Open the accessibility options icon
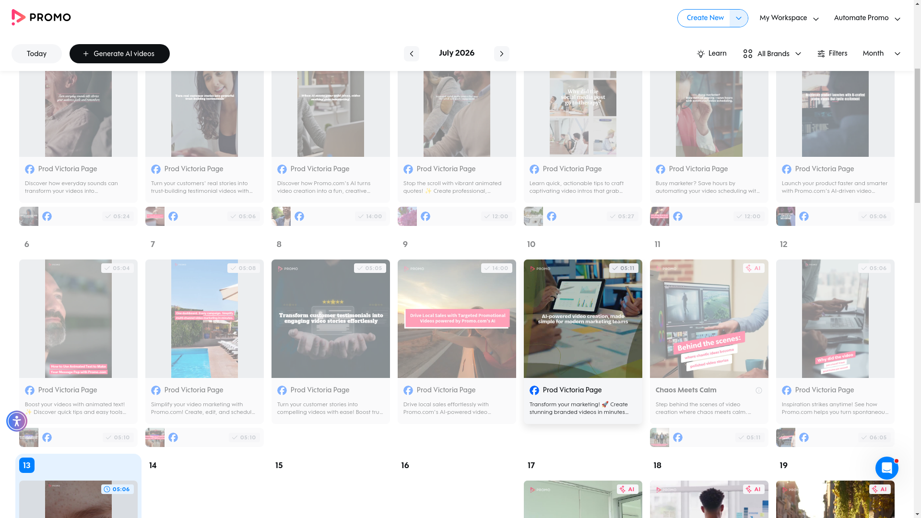Viewport: 921px width, 518px height. pos(17,421)
